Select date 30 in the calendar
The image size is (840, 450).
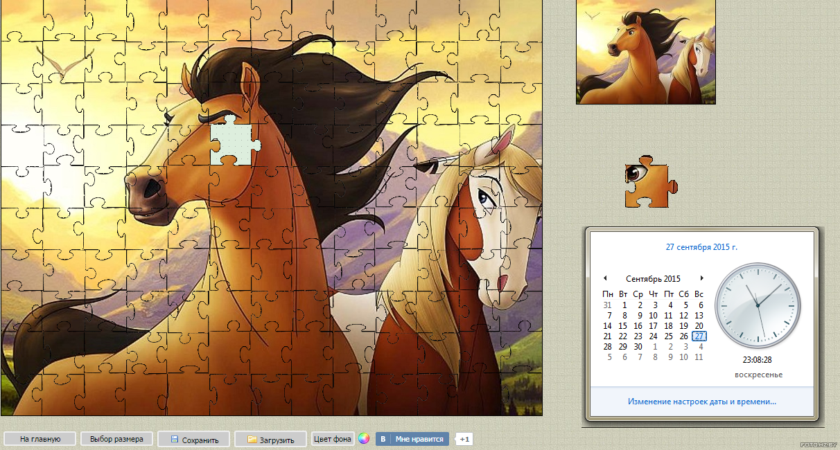(x=638, y=347)
